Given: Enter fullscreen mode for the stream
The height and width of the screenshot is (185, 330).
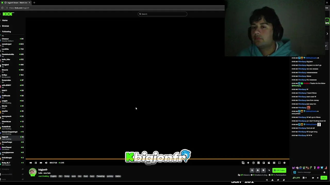Looking at the screenshot, I should click(279, 163).
